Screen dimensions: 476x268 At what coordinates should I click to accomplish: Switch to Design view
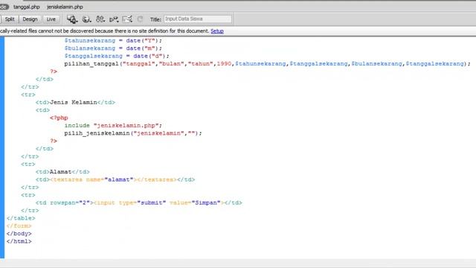[x=30, y=19]
